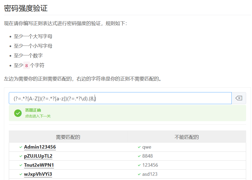Click the regex input field

tap(120, 98)
